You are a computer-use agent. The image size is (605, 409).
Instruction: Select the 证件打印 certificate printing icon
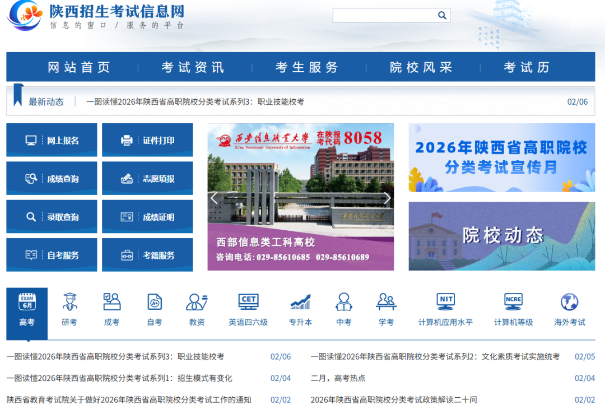tap(147, 140)
